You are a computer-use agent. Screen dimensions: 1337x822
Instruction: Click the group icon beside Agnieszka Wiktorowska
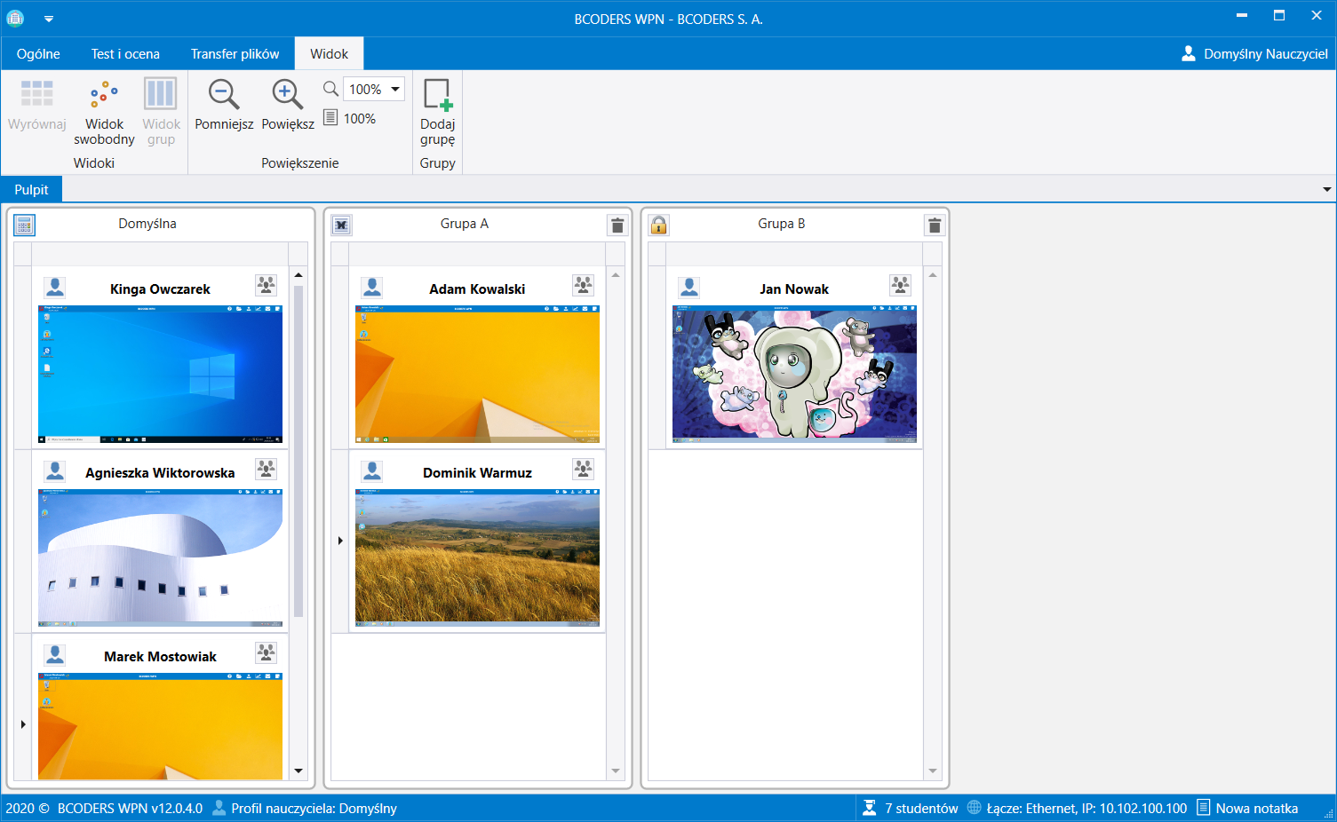[x=266, y=469]
